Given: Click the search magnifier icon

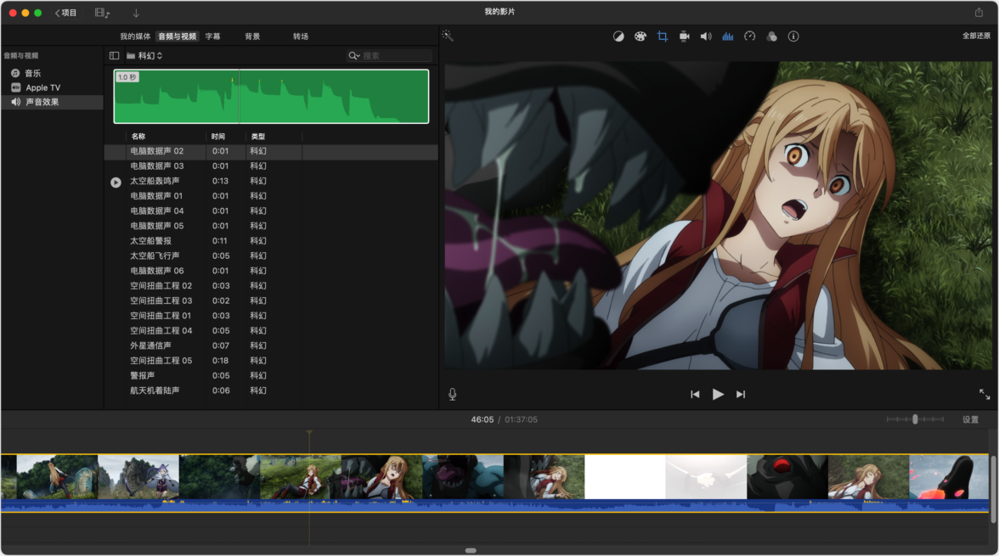Looking at the screenshot, I should [353, 55].
